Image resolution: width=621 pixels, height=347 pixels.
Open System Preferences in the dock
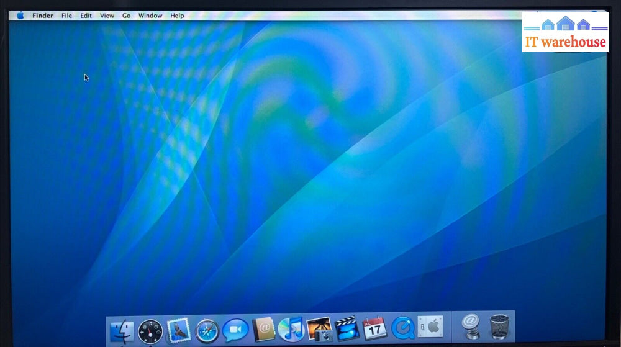(x=430, y=327)
